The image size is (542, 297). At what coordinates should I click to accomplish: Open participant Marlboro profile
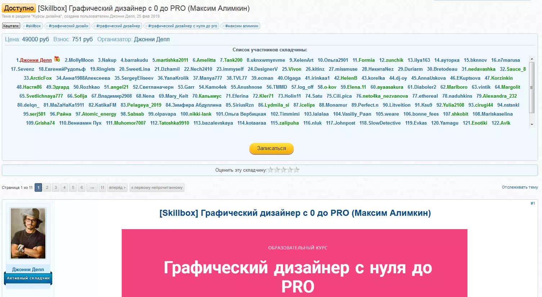click(x=457, y=87)
